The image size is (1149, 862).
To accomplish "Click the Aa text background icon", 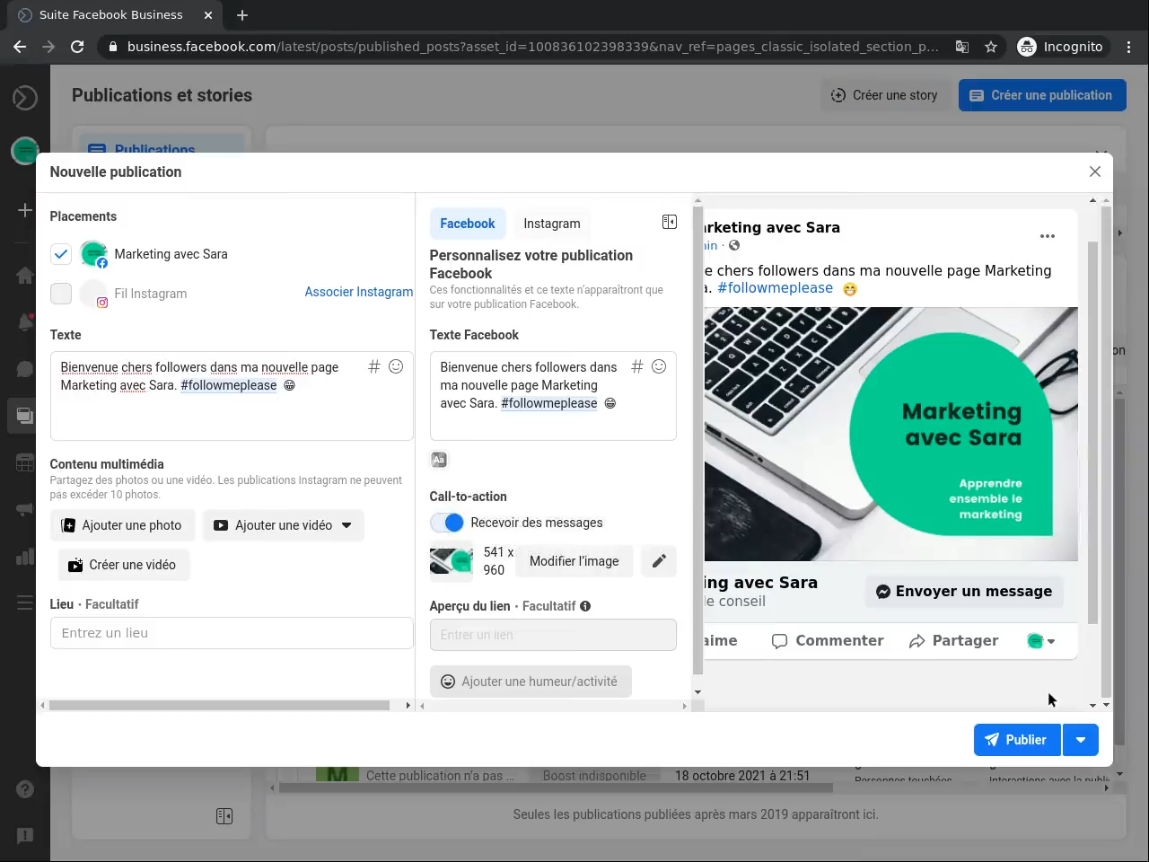I will (x=439, y=460).
